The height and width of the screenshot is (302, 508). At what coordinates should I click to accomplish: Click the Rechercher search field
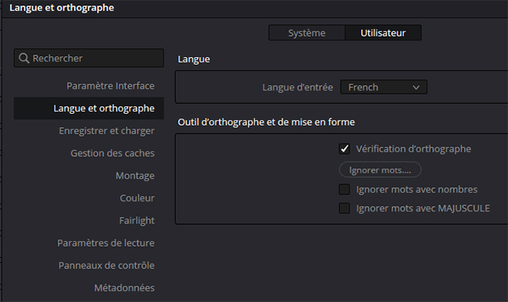(x=89, y=59)
